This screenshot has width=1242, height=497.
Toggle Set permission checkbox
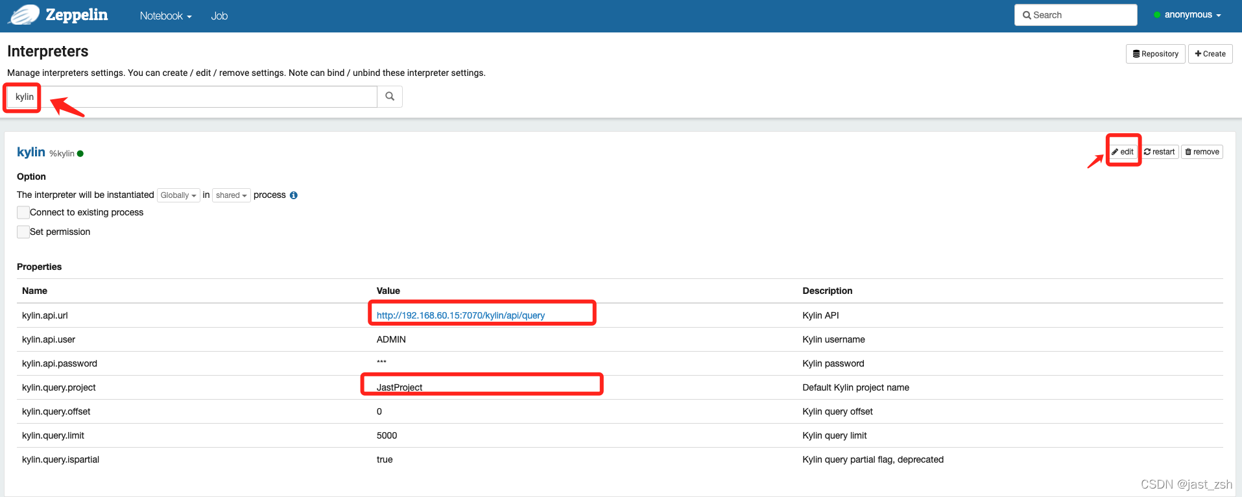pos(23,232)
